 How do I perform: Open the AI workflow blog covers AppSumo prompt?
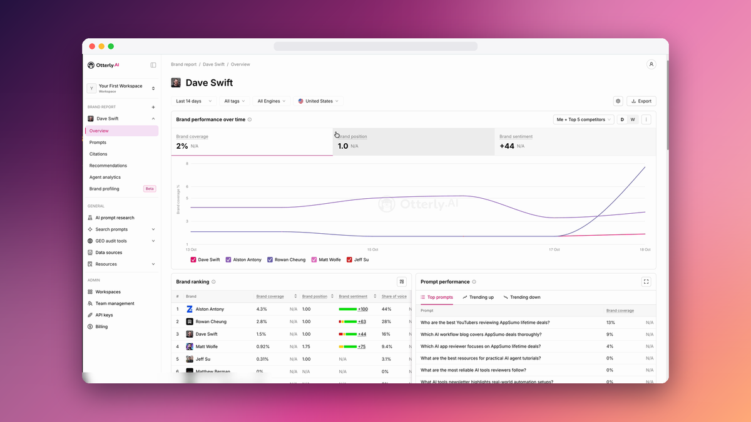(481, 334)
